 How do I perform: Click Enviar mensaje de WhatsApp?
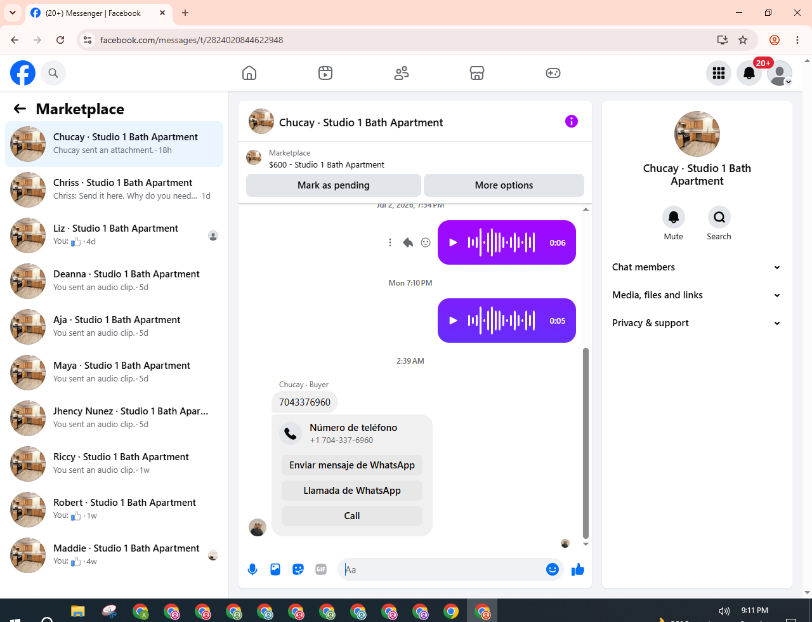352,465
